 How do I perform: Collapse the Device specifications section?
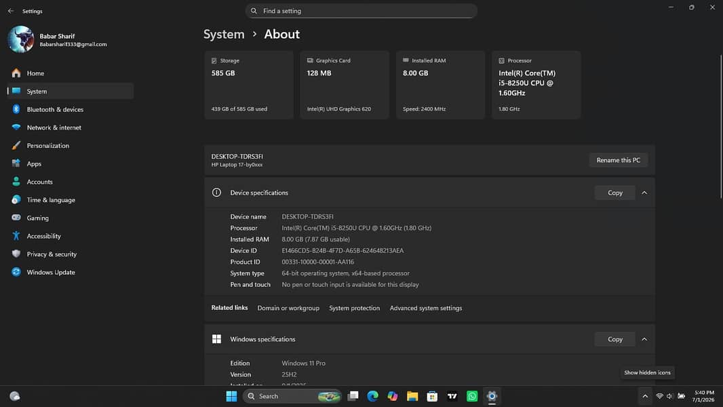click(644, 193)
